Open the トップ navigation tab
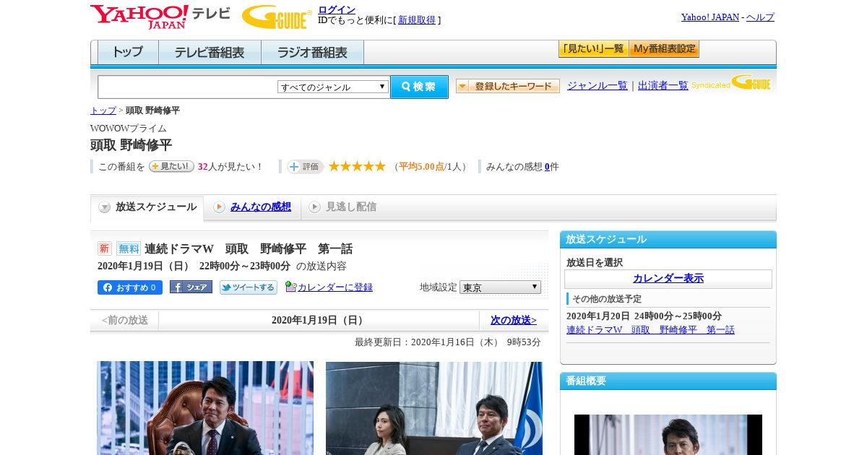The width and height of the screenshot is (867, 455). coord(128,53)
